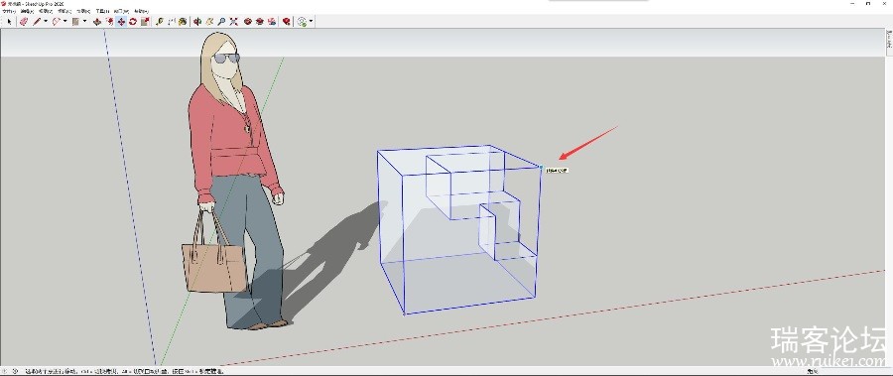The height and width of the screenshot is (376, 893).
Task: Send model to LayOut
Action: click(272, 22)
